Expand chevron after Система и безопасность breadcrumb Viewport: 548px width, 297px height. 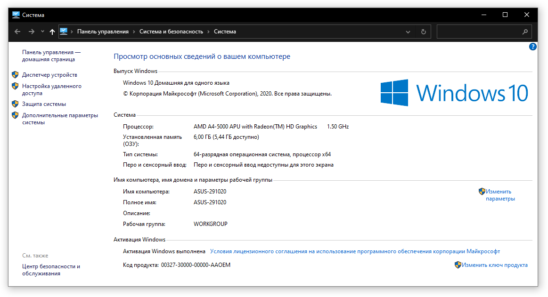[209, 32]
